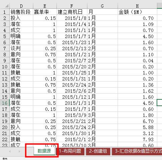This screenshot has height=160, width=162.
Task: Select the cell containing 7.93
Action: tap(137, 139)
